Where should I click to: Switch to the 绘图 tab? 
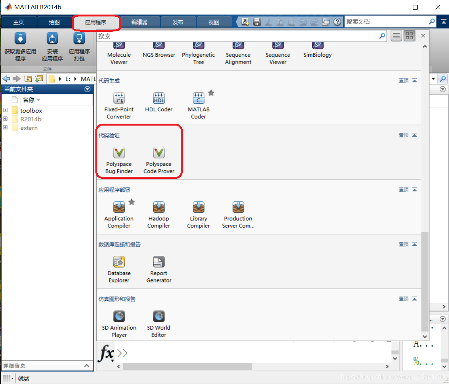(x=54, y=22)
